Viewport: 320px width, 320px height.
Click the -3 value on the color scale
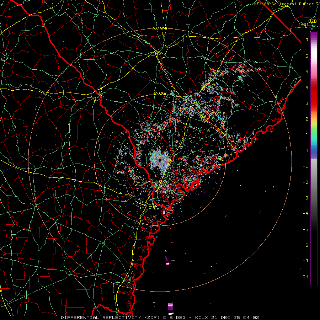[305, 198]
